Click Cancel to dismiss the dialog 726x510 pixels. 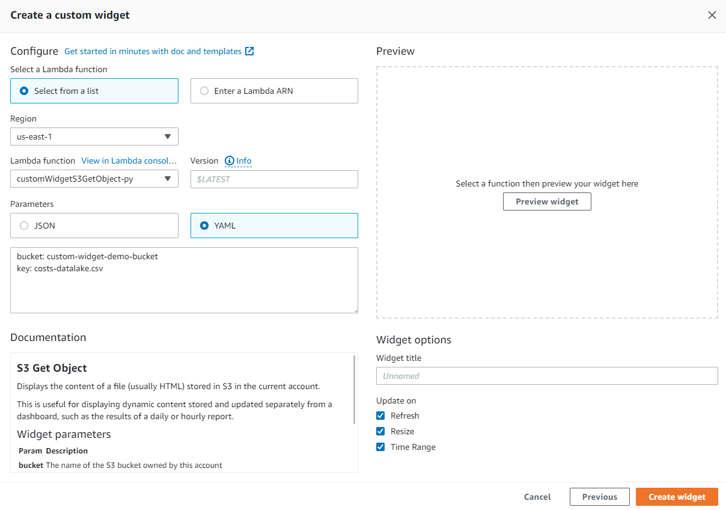point(537,497)
